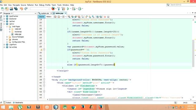Click Find Previous Occurrence in editor toolbar
The width and height of the screenshot is (196, 110).
point(72,17)
